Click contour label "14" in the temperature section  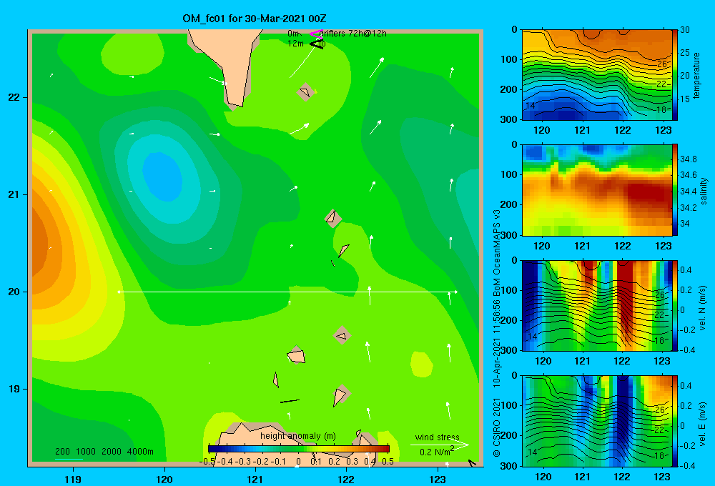click(531, 106)
